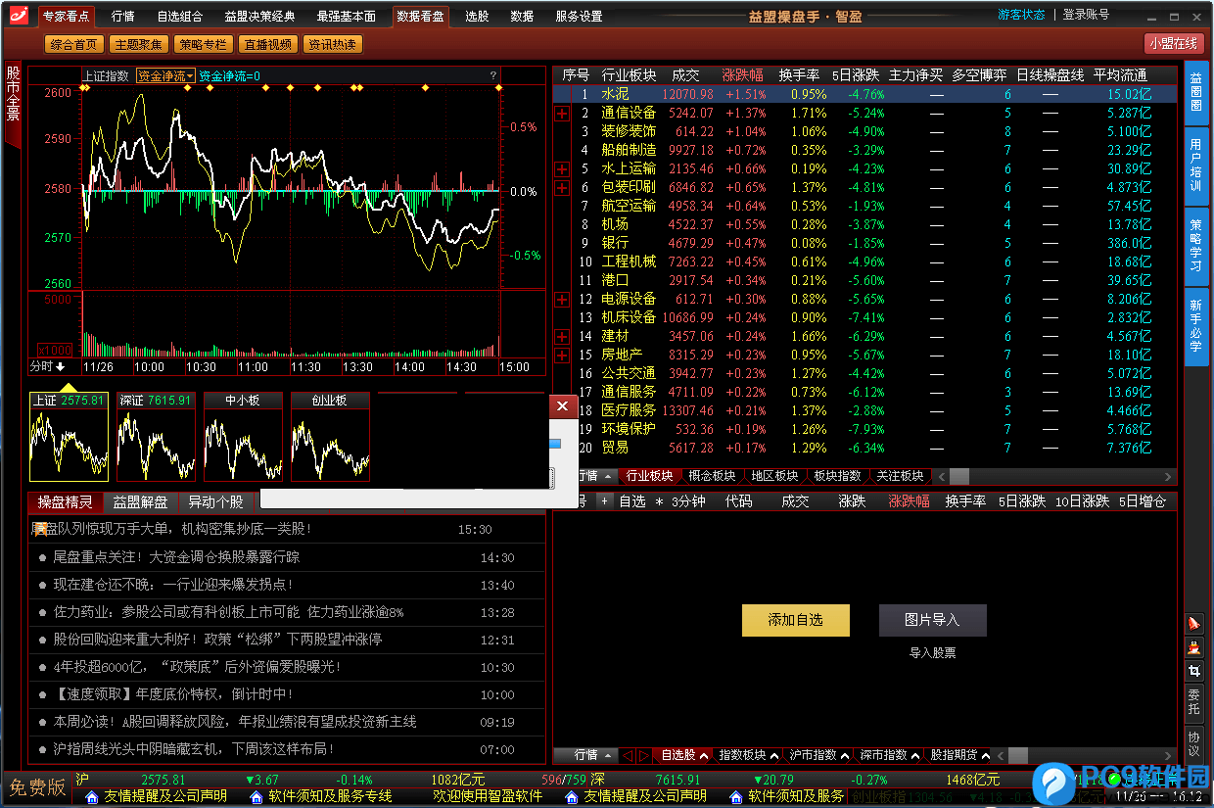Close the small popup dialog with red X
Screen dimensions: 1214x808
pos(562,405)
